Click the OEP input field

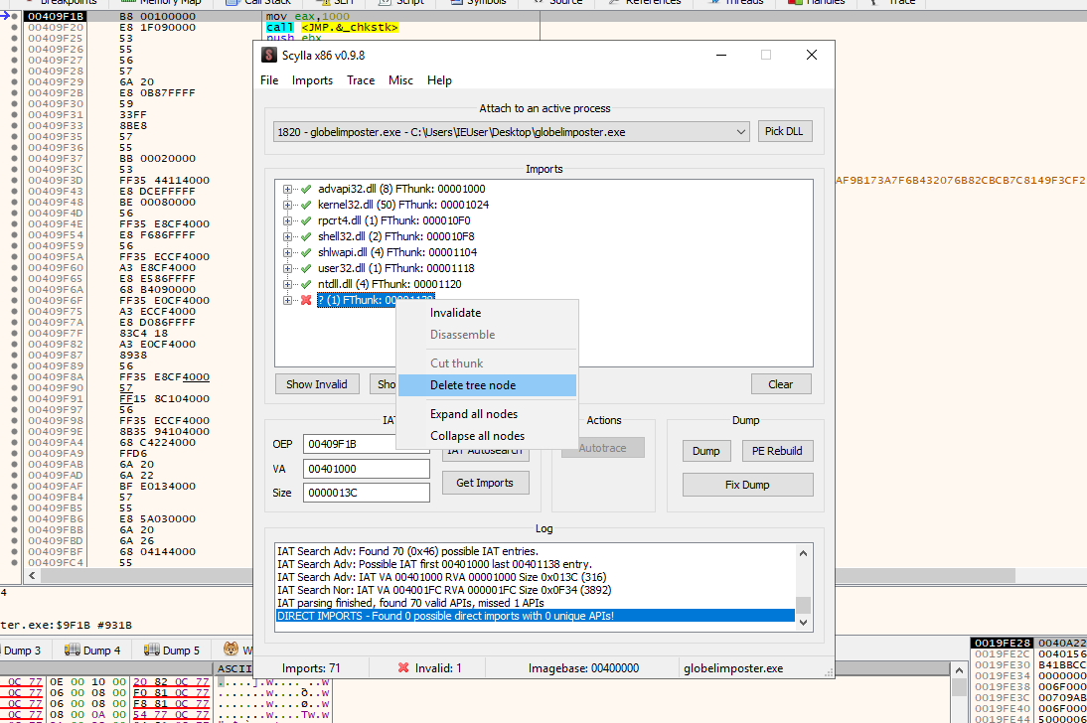350,444
